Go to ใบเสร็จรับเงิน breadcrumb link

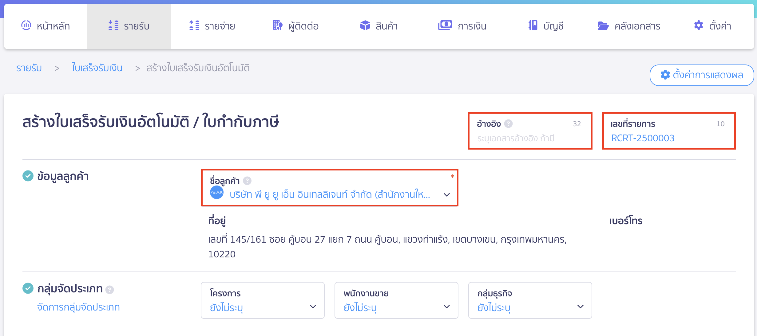coord(97,68)
